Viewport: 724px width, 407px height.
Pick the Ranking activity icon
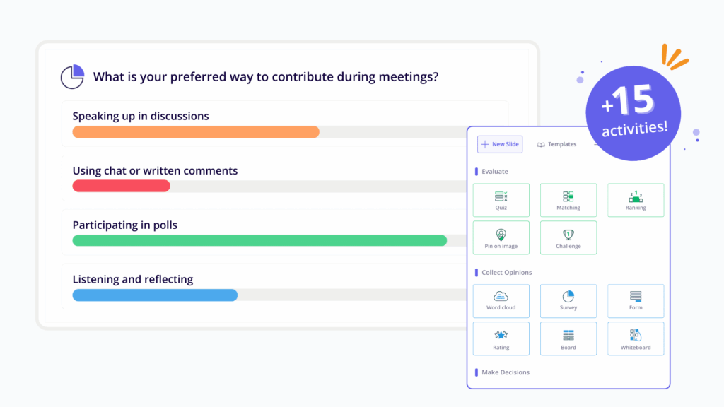coord(636,197)
